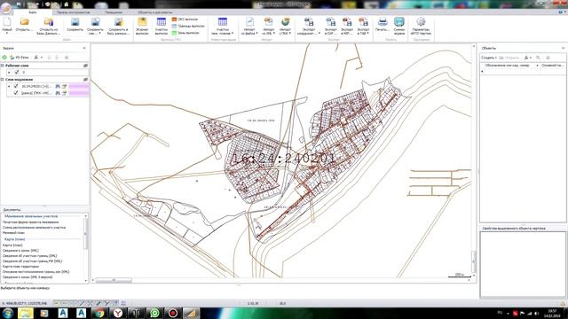Open Yandex browser from the taskbar

click(118, 313)
